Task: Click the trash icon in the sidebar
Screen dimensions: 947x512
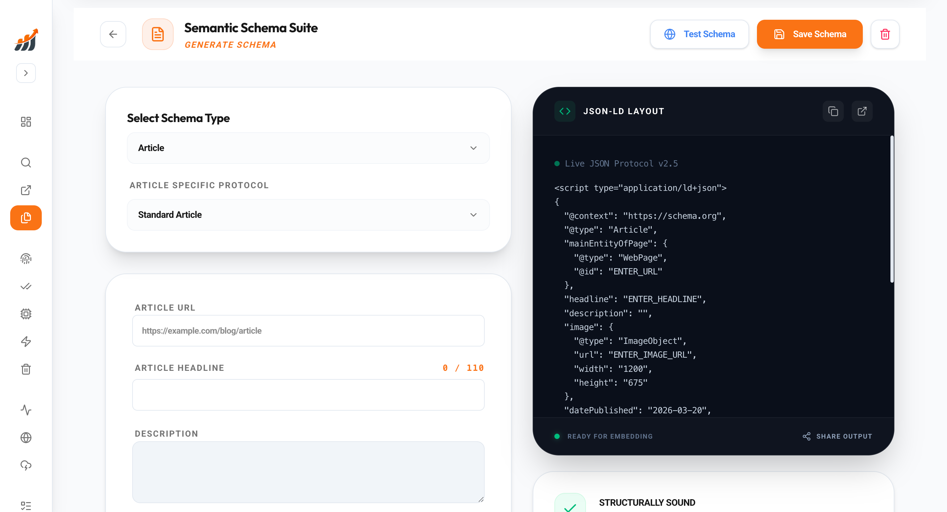Action: point(26,369)
